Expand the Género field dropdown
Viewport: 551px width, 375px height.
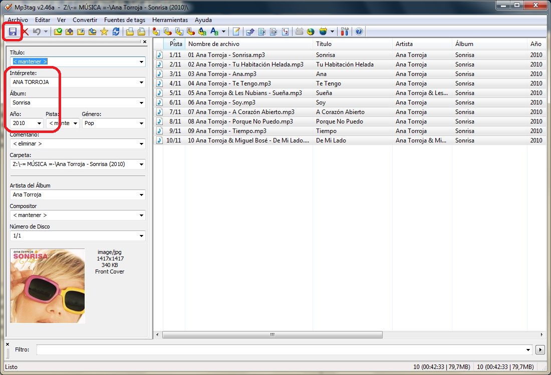click(141, 123)
